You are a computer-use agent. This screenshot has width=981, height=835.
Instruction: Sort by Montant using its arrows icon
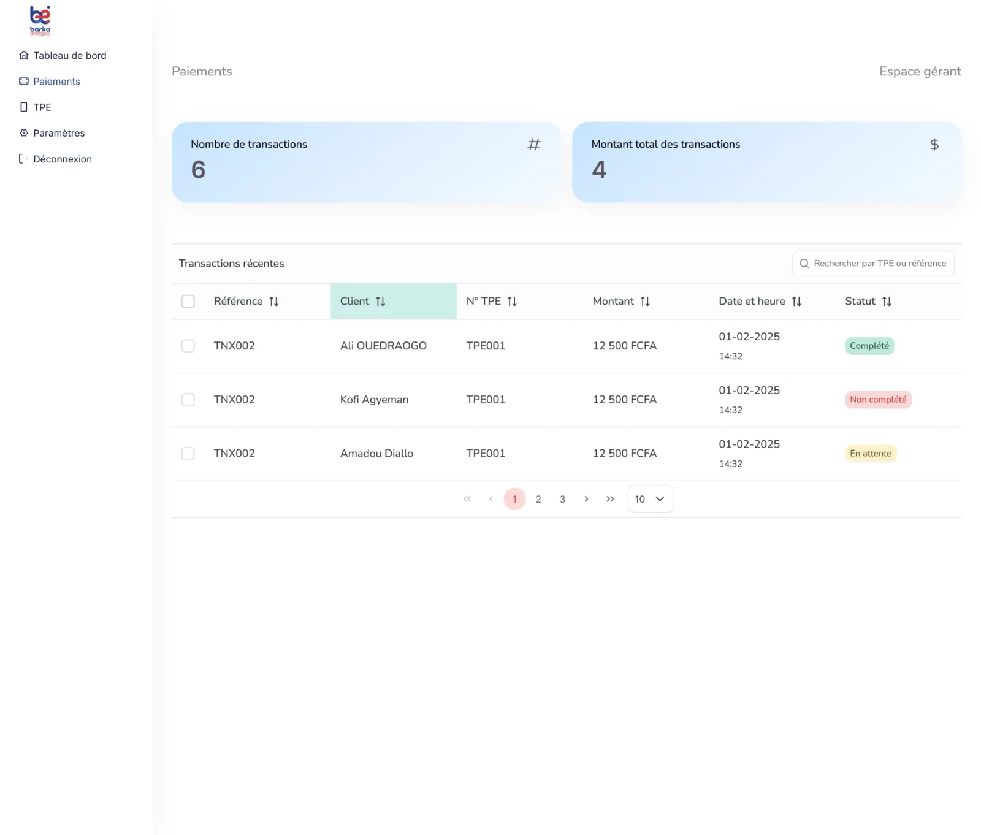pyautogui.click(x=645, y=302)
